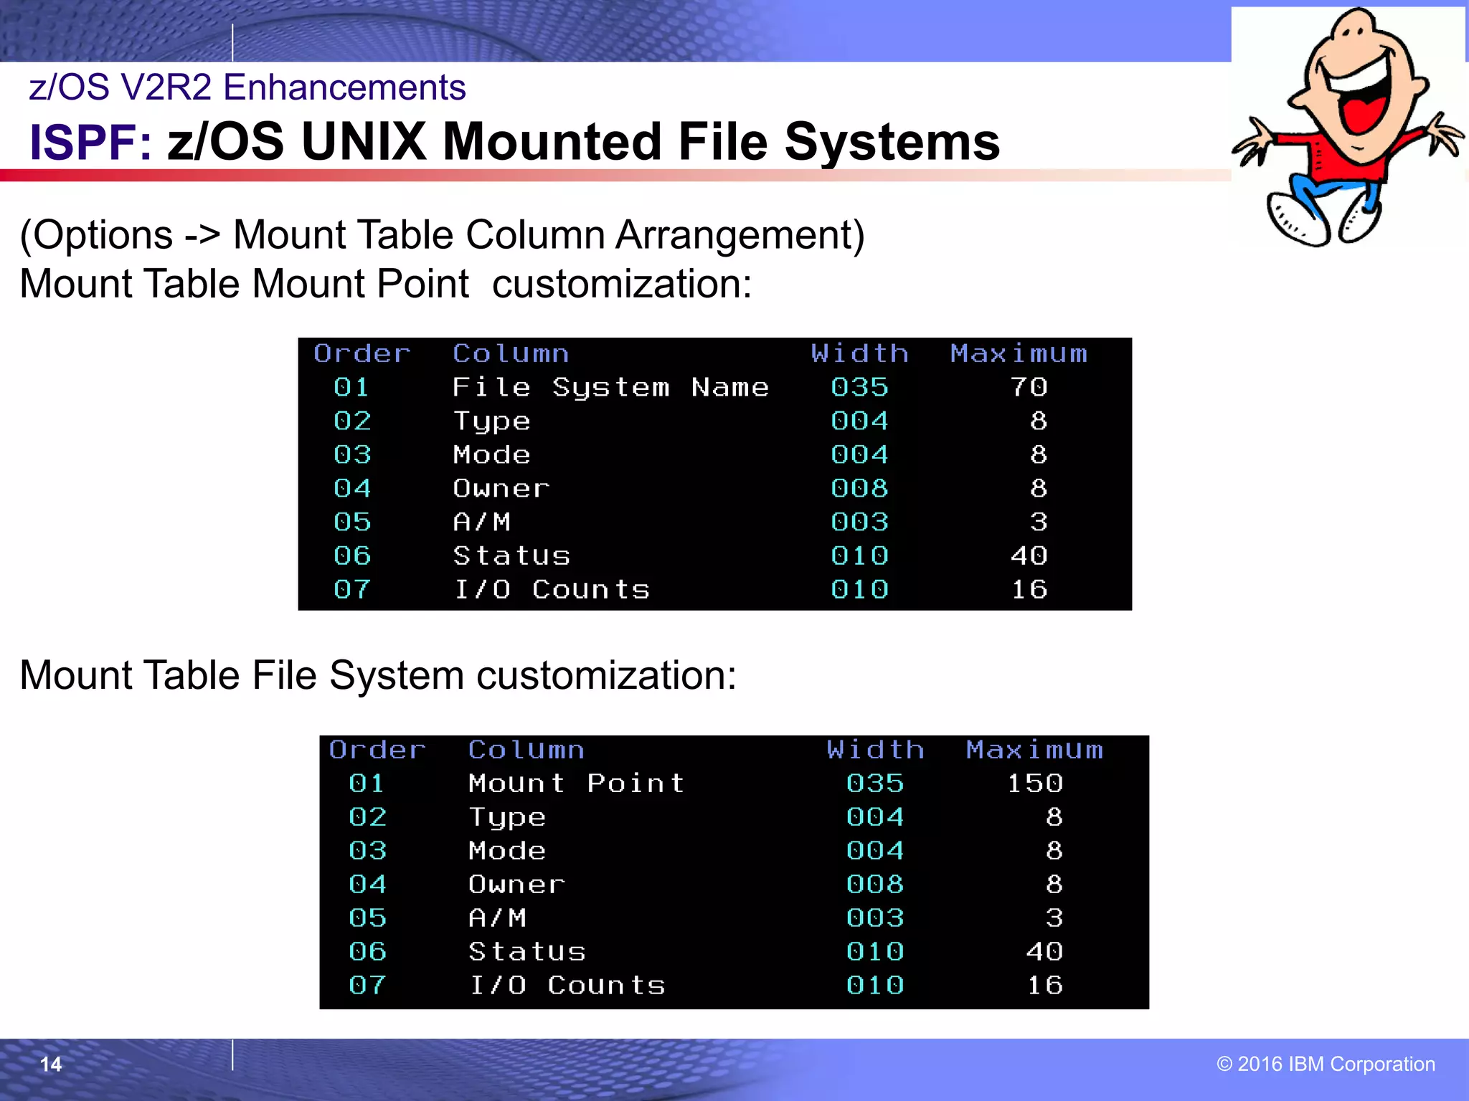Click the 'z/OS V2R2 Enhancements' heading
Screen dimensions: 1469x1101
pos(247,87)
